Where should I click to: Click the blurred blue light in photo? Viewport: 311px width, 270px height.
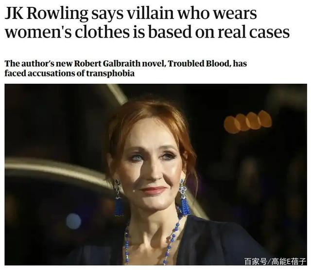pyautogui.click(x=73, y=221)
